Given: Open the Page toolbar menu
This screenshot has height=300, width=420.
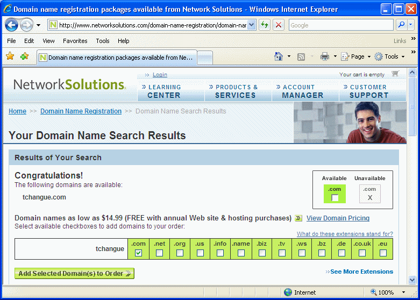Looking at the screenshot, I should 355,56.
